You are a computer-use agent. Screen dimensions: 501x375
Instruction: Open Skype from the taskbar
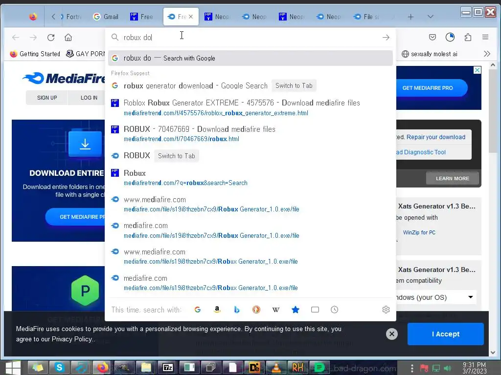pos(59,368)
